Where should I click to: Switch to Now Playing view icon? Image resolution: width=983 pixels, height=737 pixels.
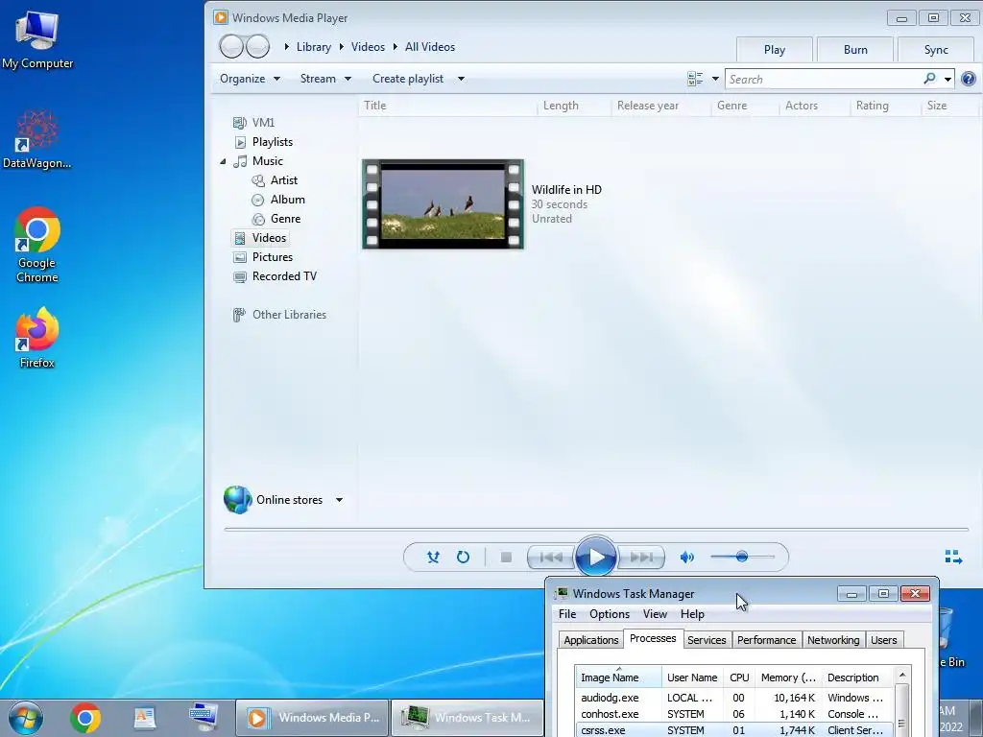tap(953, 557)
